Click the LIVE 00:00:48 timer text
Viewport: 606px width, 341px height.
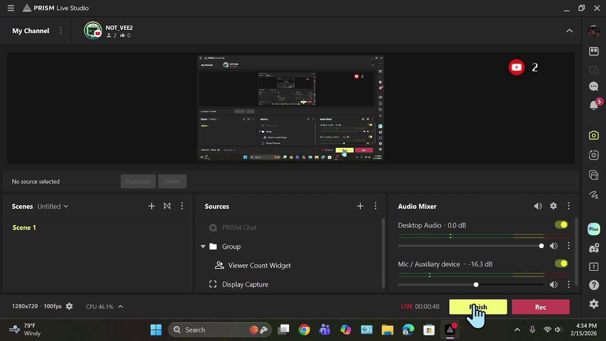tap(420, 306)
